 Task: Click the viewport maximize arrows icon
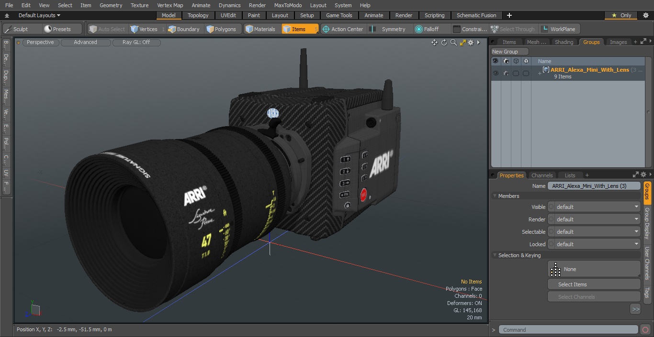point(462,43)
